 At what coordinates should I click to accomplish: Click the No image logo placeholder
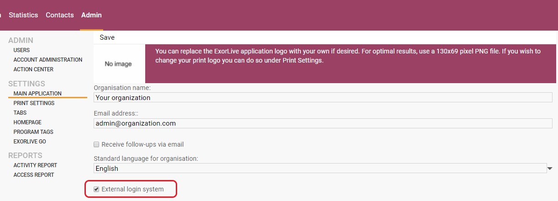tap(118, 64)
